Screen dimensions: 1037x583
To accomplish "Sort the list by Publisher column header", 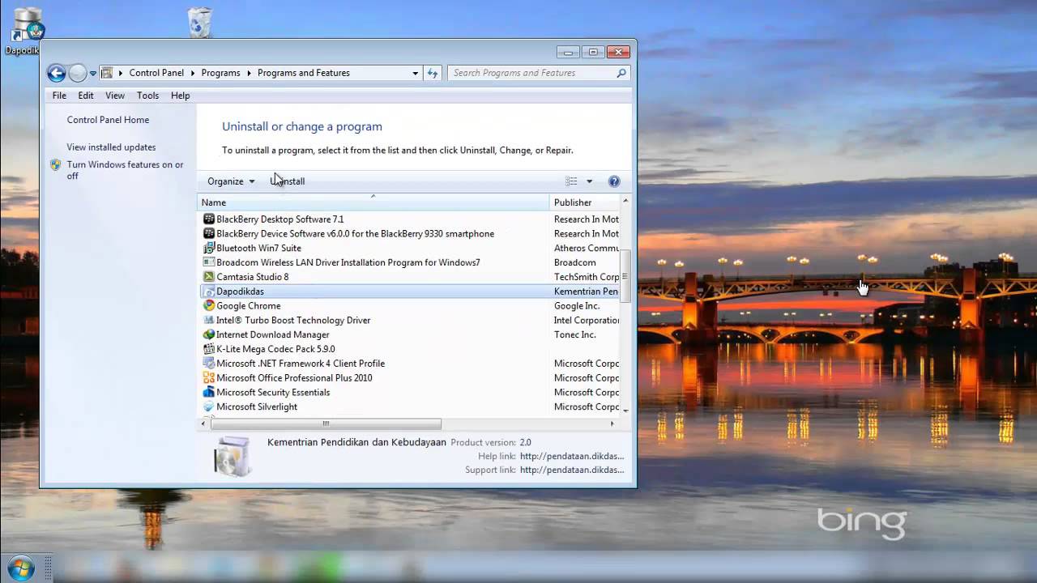I will point(584,202).
